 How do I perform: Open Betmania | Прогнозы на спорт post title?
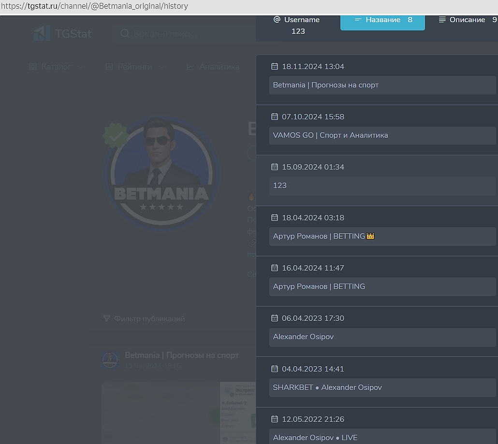click(x=182, y=355)
